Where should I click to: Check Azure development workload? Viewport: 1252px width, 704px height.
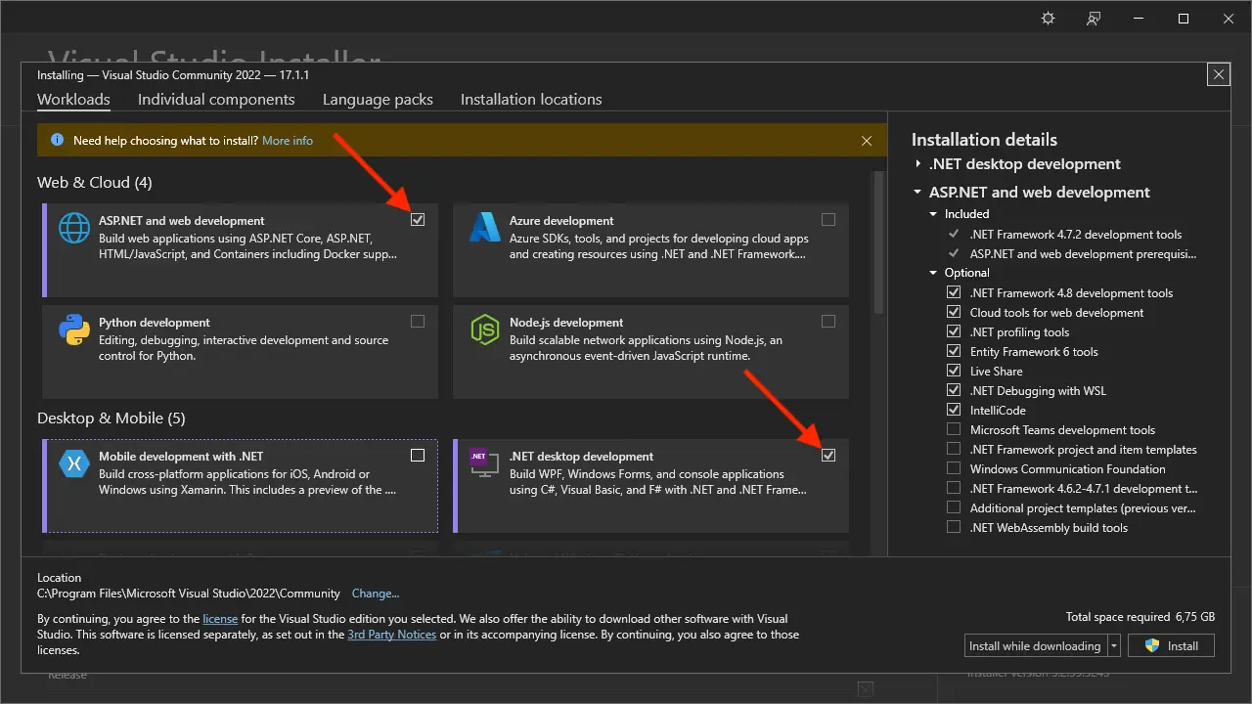tap(828, 220)
